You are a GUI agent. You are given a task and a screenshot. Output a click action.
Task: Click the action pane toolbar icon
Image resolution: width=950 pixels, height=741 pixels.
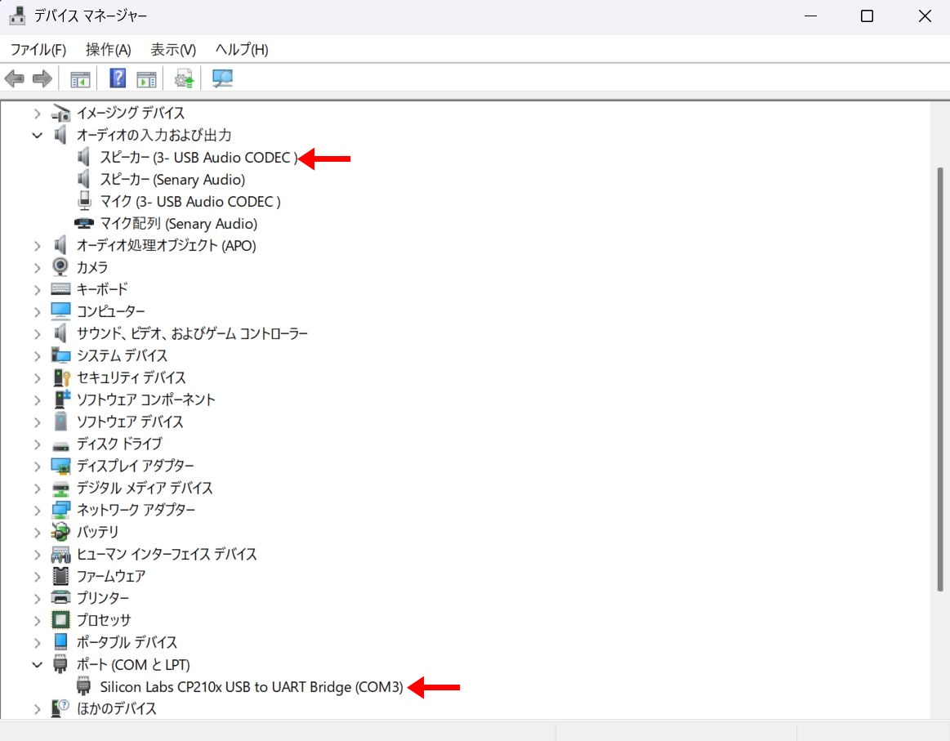click(x=146, y=79)
